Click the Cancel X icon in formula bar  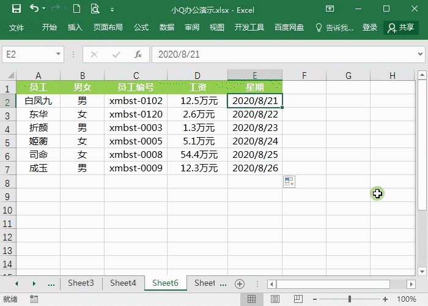point(94,54)
